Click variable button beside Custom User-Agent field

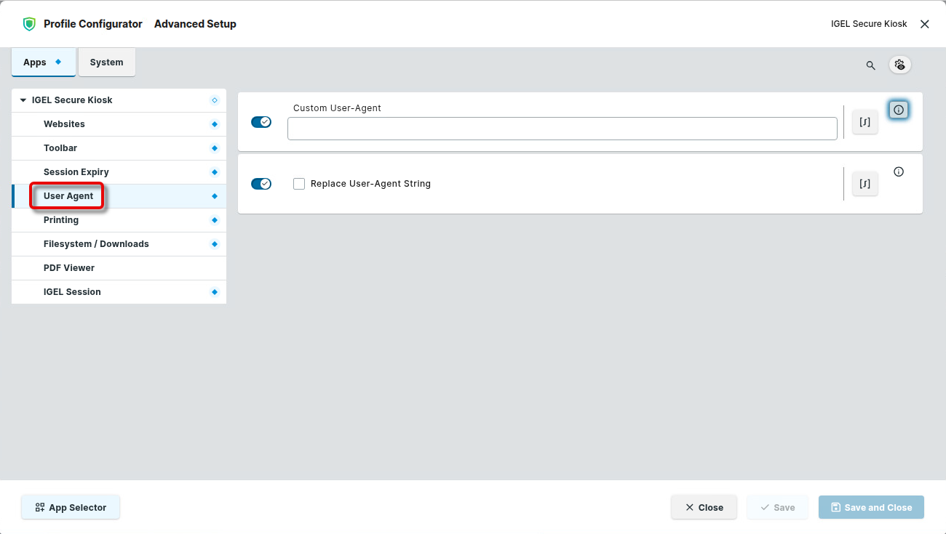(865, 122)
